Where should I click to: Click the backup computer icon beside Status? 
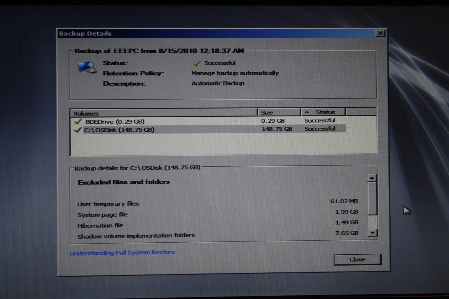[87, 68]
